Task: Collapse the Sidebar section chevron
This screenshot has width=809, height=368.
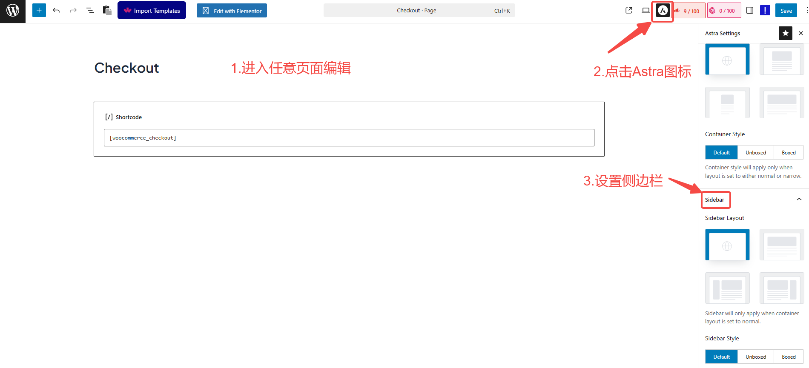Action: (799, 200)
